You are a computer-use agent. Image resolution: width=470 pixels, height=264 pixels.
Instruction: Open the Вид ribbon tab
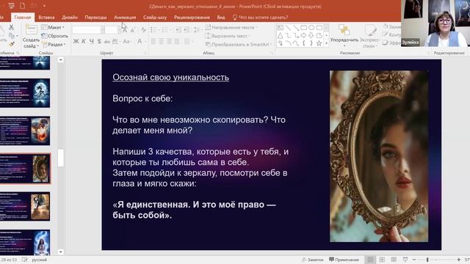[x=221, y=18]
